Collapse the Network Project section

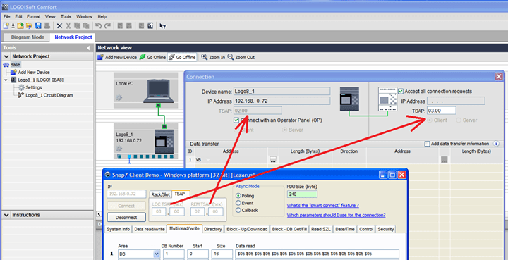tap(6, 56)
